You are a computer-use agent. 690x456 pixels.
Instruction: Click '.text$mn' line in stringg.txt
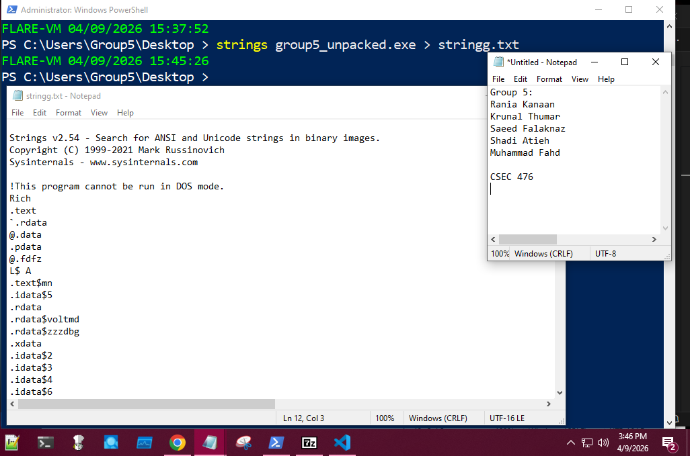31,283
